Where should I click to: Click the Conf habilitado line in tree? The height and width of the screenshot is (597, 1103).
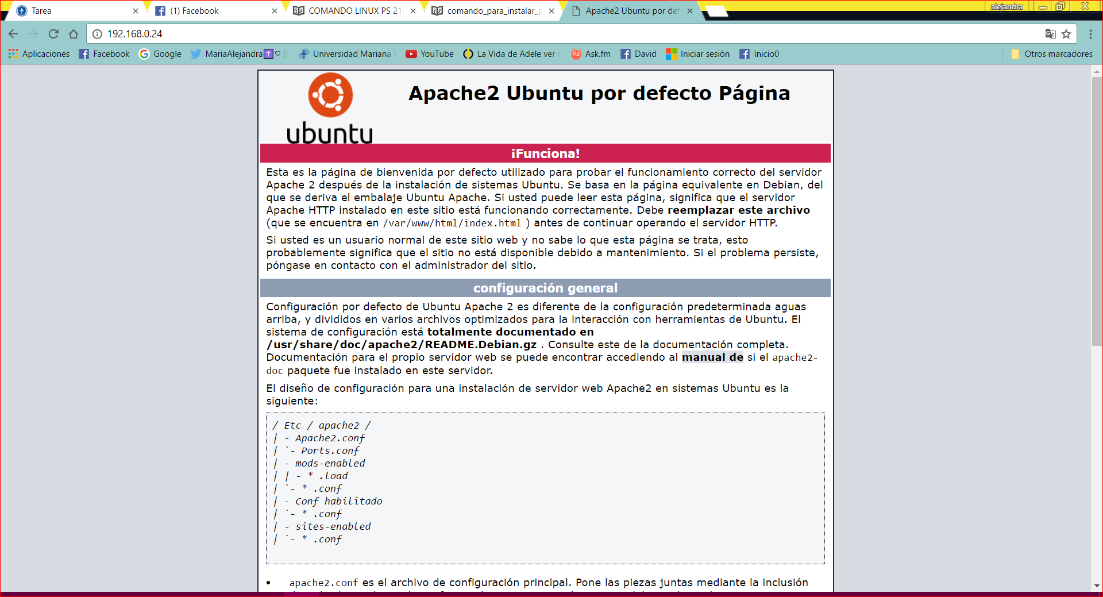338,501
